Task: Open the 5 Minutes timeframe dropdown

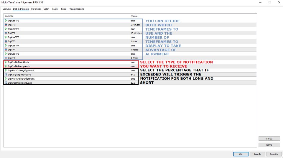Action: pos(136,25)
